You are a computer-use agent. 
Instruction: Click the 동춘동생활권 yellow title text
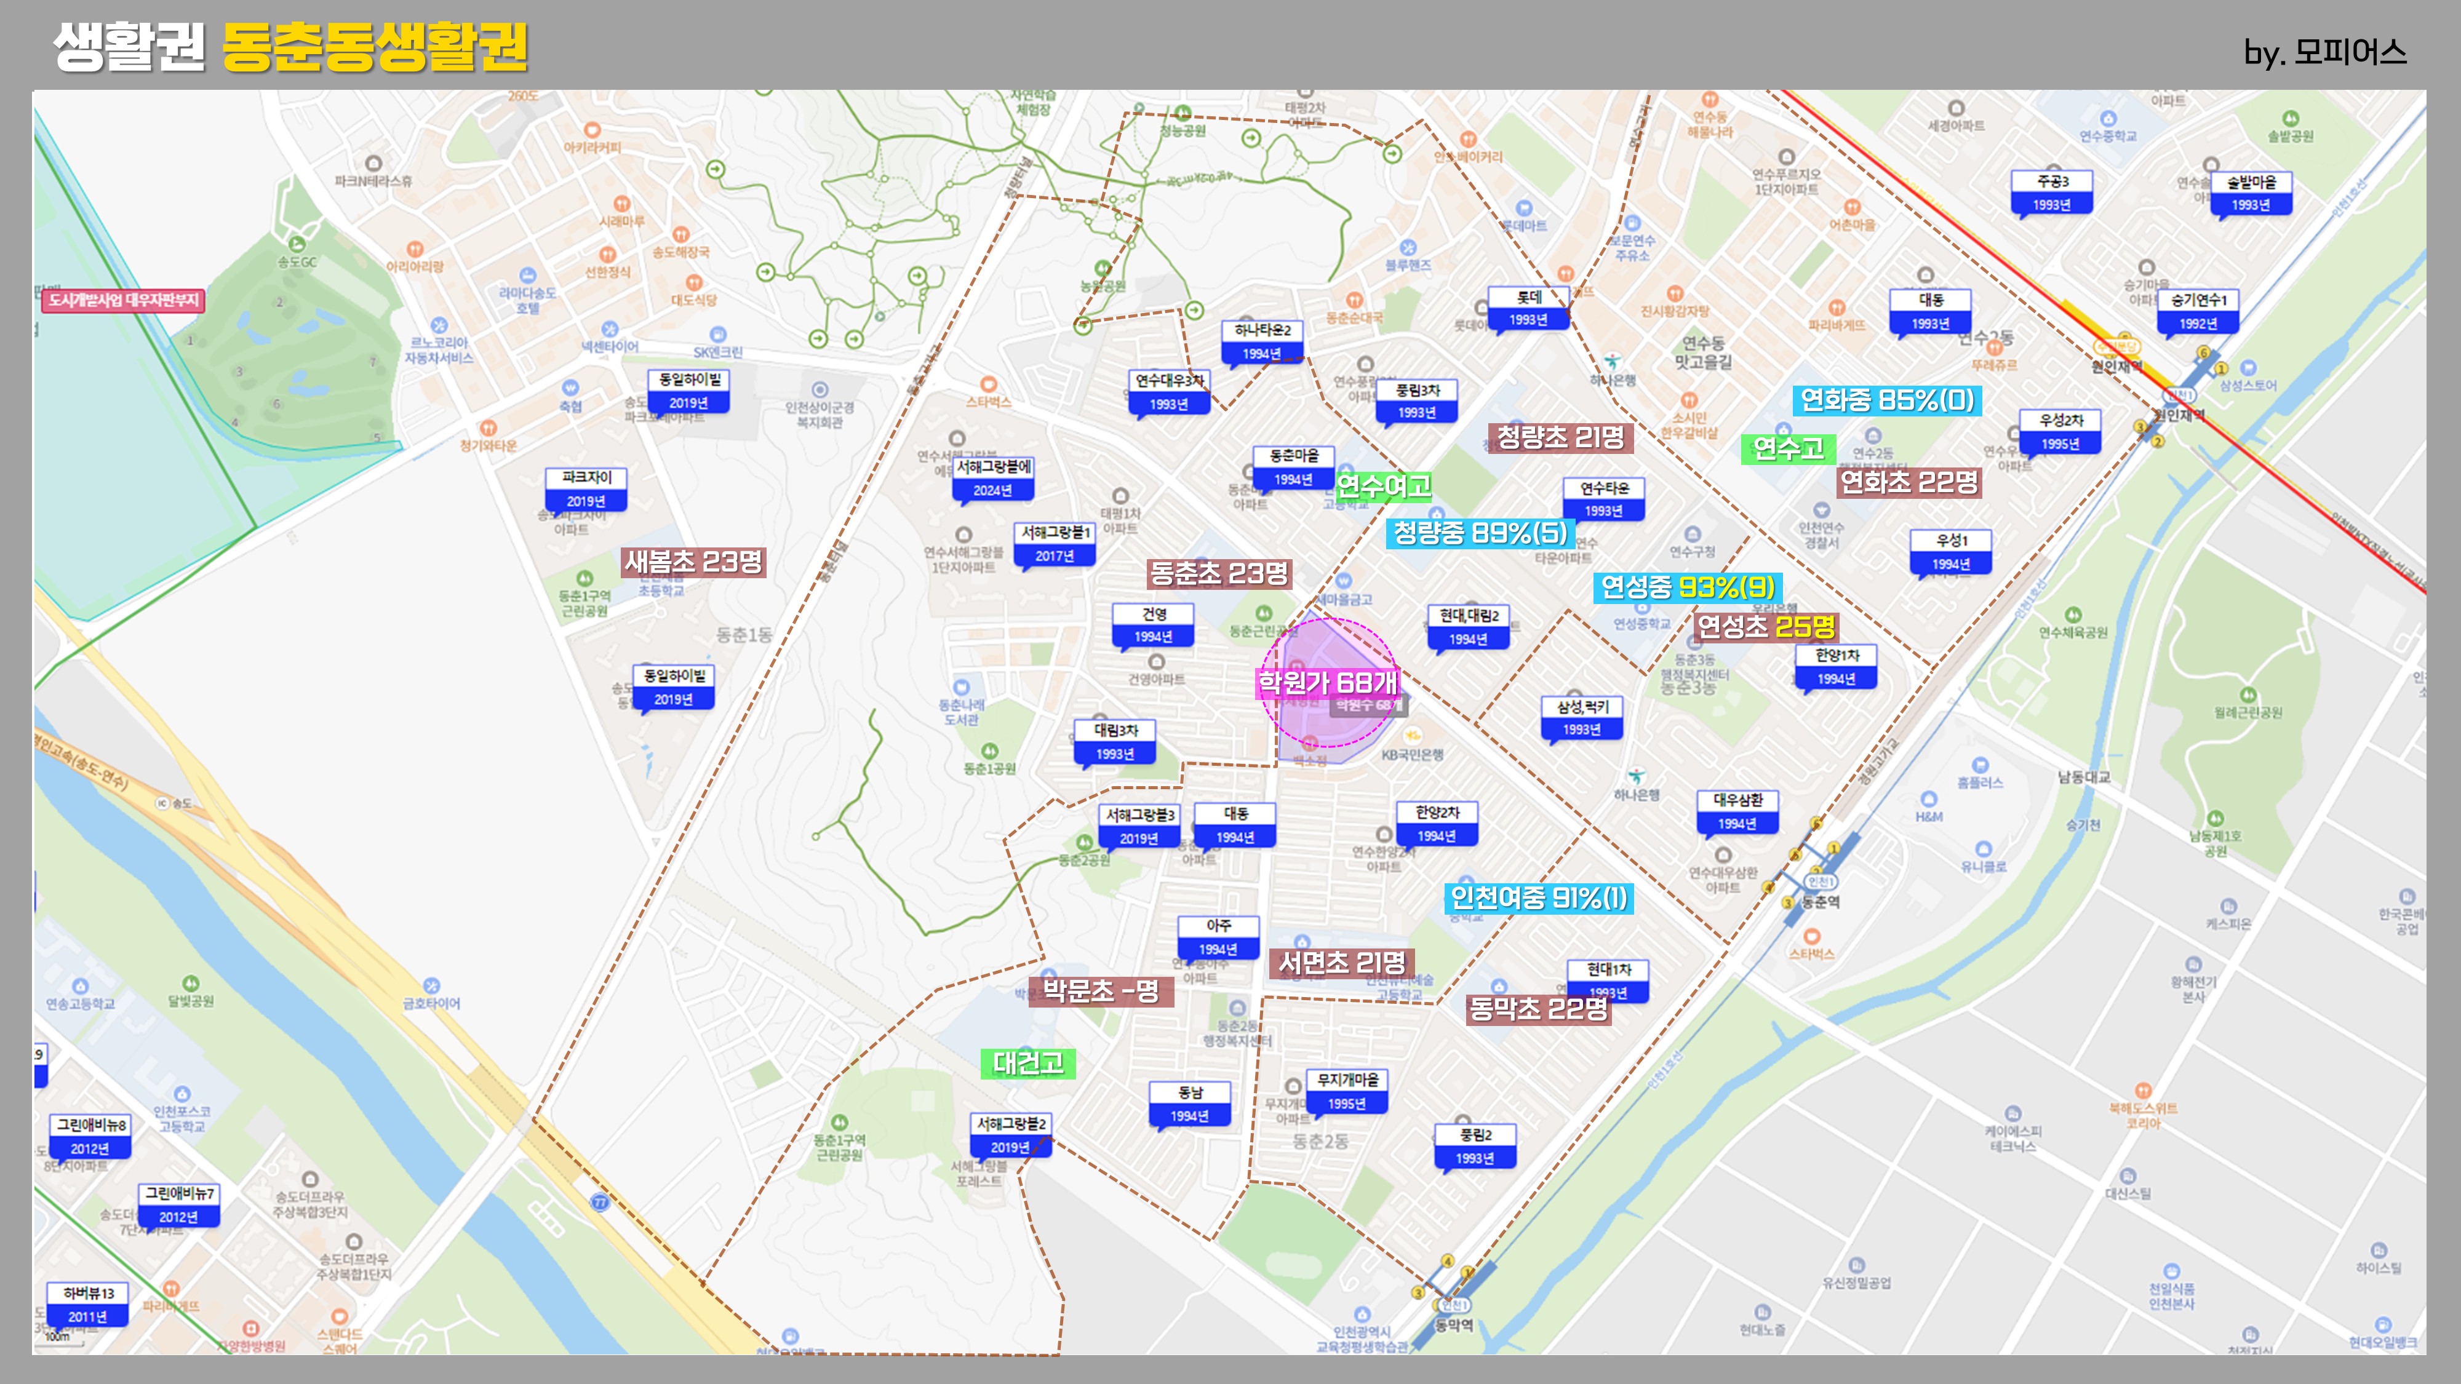375,46
